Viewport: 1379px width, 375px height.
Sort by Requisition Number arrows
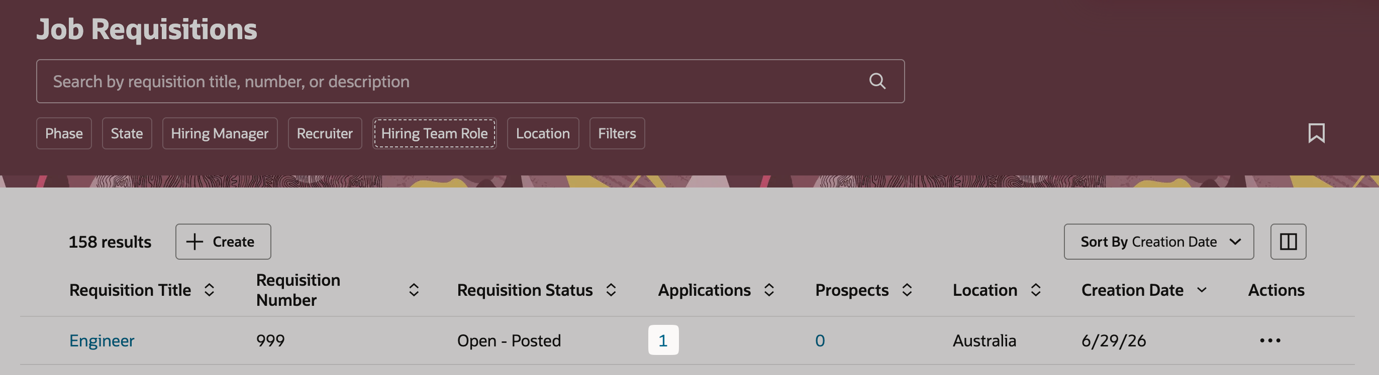413,290
